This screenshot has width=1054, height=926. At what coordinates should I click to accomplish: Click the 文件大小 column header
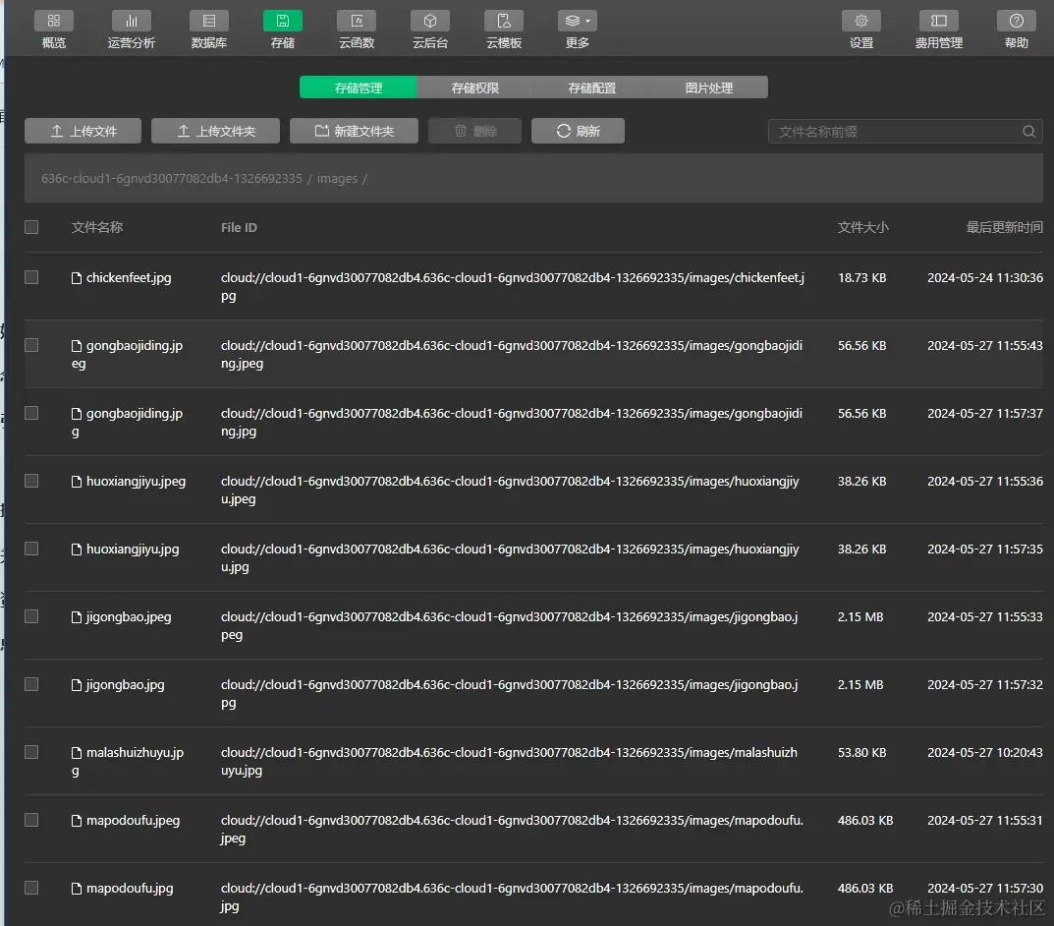point(863,227)
